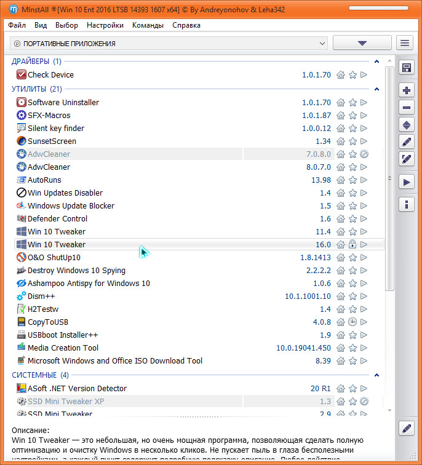The width and height of the screenshot is (422, 465).
Task: Click the clock icon on CopyToUSB row
Action: click(352, 322)
